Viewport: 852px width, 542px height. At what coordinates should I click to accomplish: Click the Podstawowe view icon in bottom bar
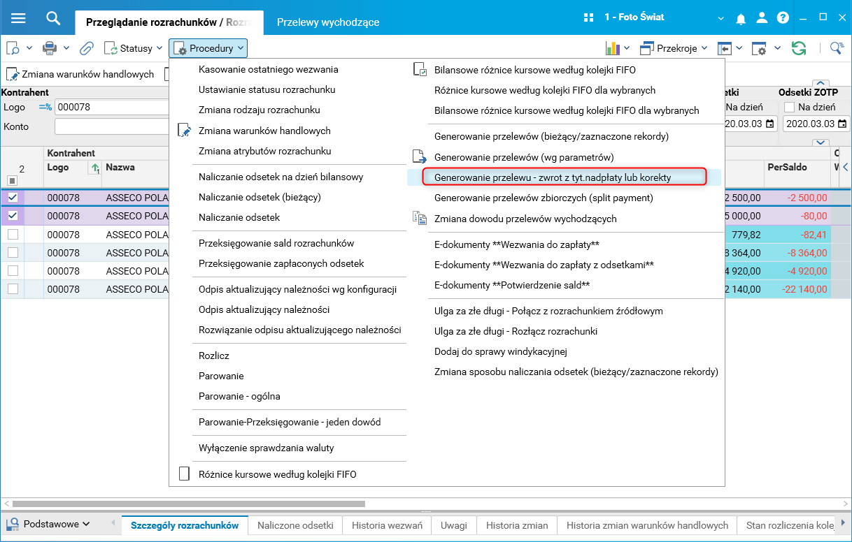pyautogui.click(x=13, y=523)
